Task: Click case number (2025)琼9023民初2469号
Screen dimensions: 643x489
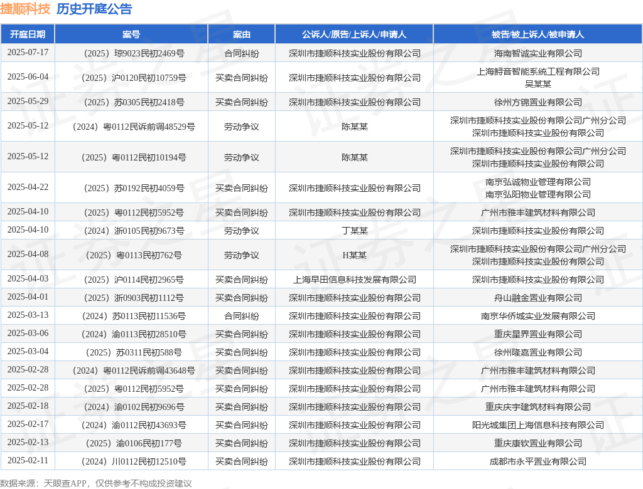Action: 134,53
